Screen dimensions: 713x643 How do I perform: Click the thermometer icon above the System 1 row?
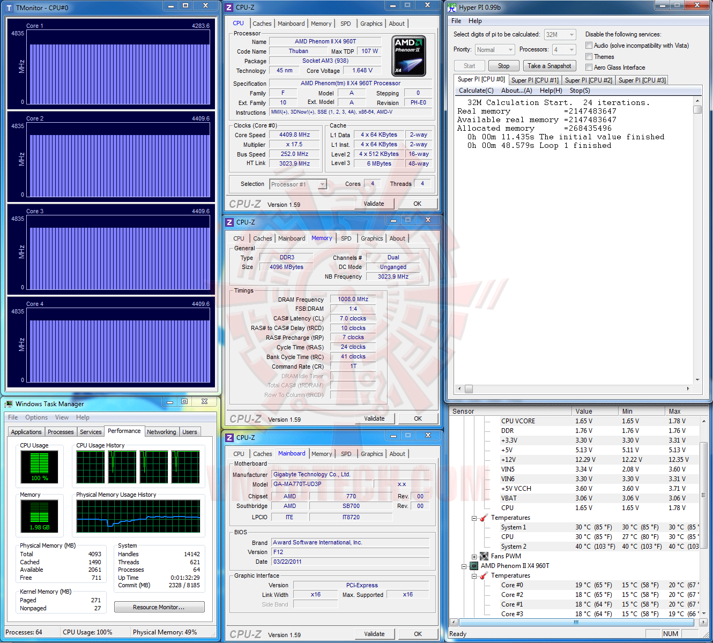(484, 518)
